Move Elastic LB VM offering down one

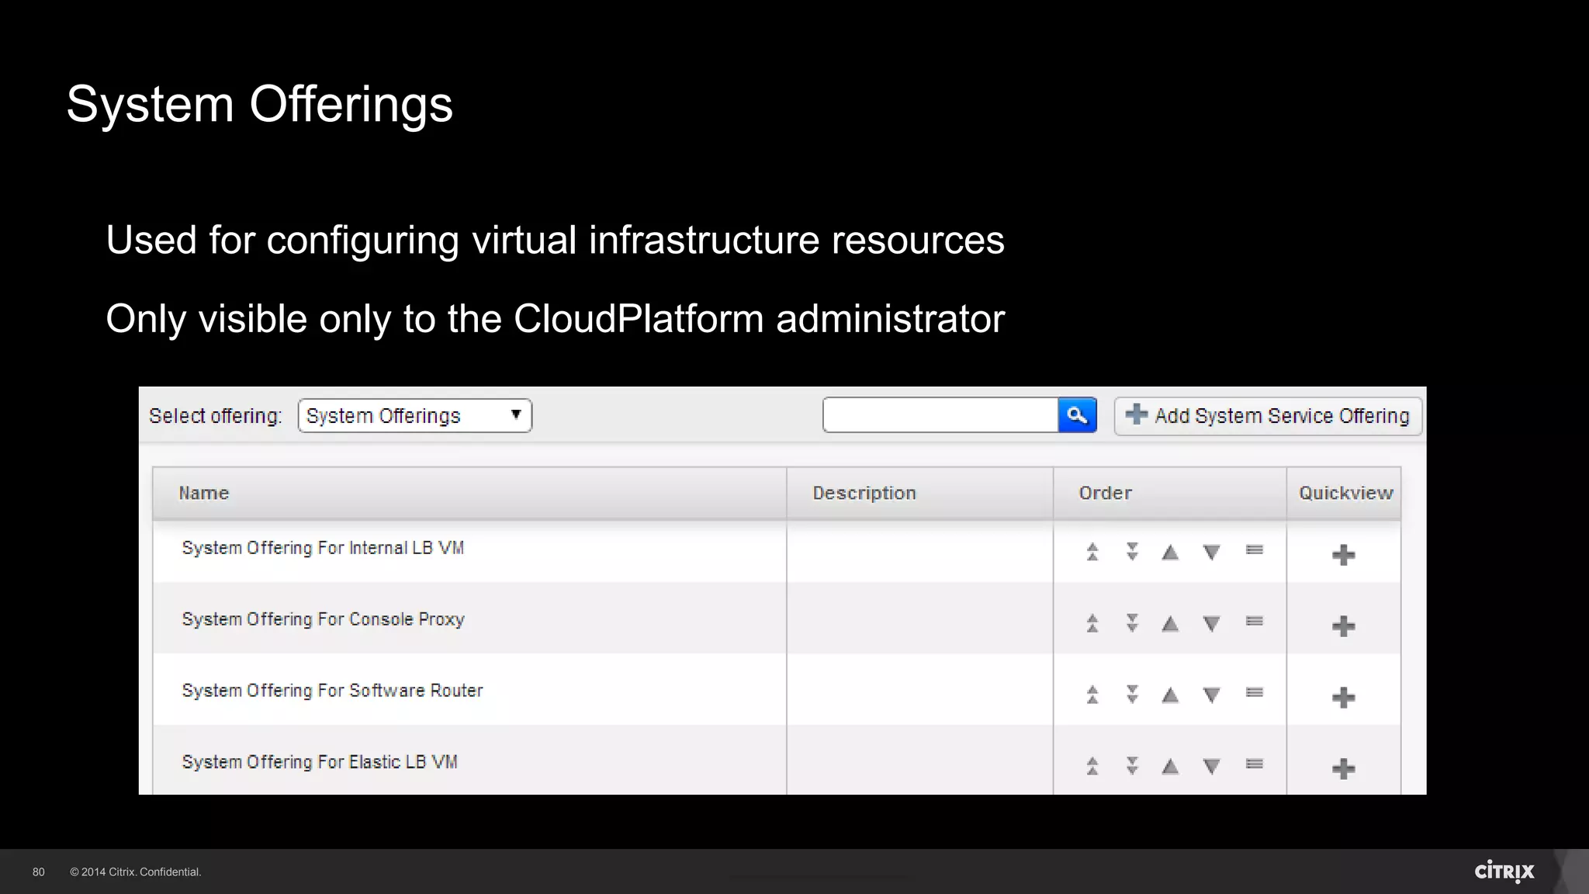click(x=1211, y=767)
